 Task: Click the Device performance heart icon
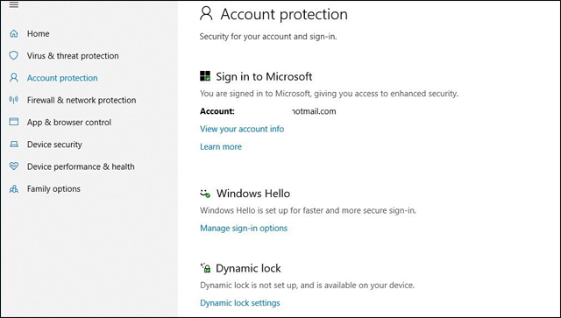pos(14,166)
